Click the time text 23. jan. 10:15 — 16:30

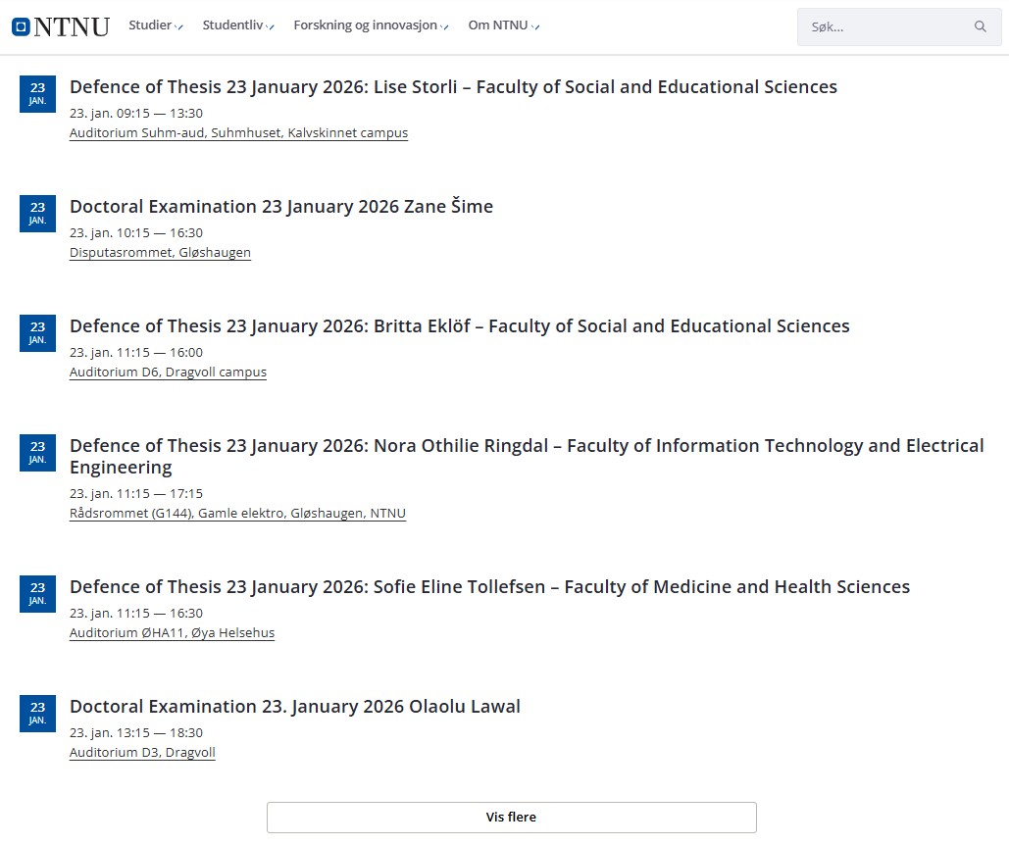135,232
